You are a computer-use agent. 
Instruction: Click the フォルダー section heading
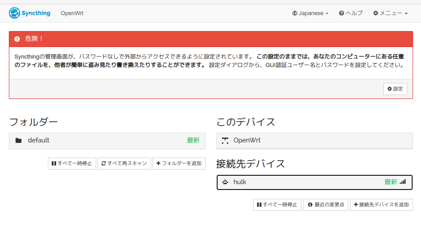pyautogui.click(x=34, y=122)
